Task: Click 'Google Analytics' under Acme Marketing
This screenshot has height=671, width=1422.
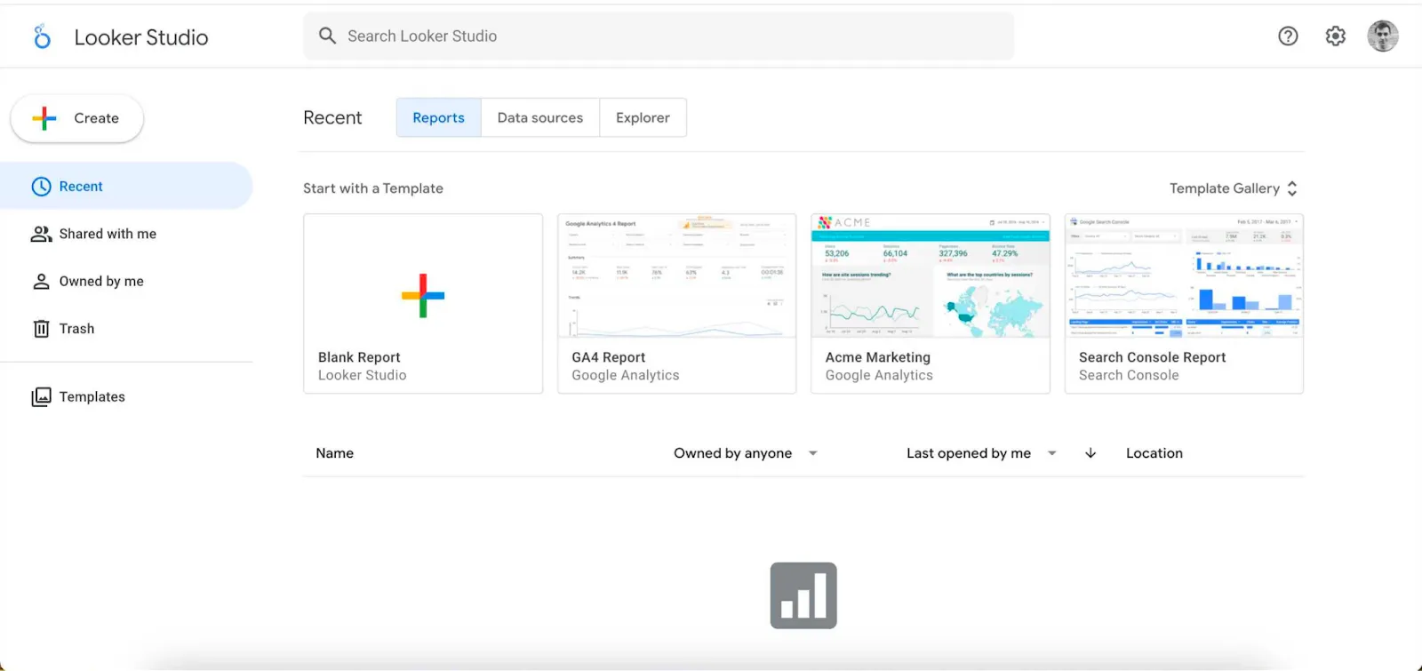Action: [x=879, y=376]
